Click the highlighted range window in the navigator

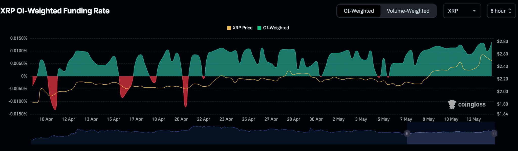[451, 133]
